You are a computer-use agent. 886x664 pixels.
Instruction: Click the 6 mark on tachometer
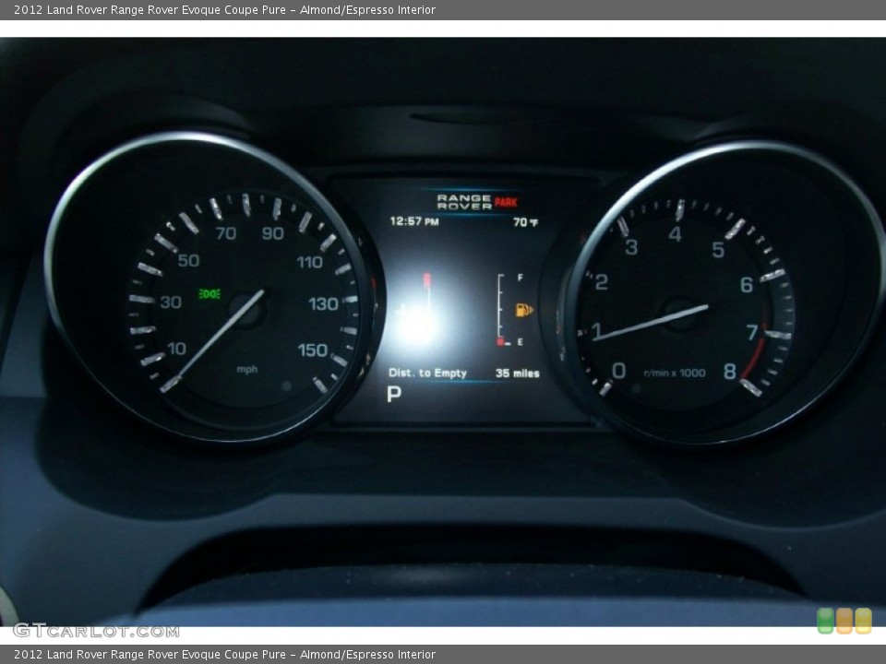pos(747,285)
